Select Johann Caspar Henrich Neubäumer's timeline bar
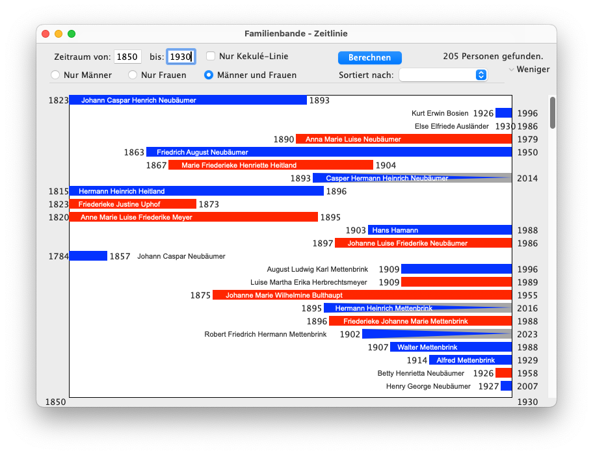 click(x=188, y=100)
